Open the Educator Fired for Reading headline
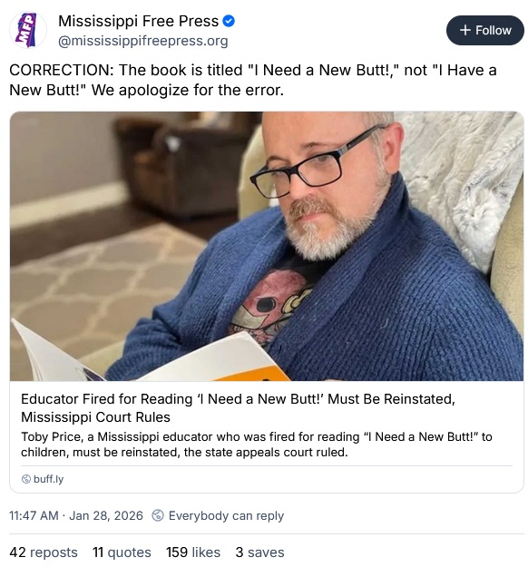Viewport: 528px width, 567px height. pyautogui.click(x=238, y=408)
